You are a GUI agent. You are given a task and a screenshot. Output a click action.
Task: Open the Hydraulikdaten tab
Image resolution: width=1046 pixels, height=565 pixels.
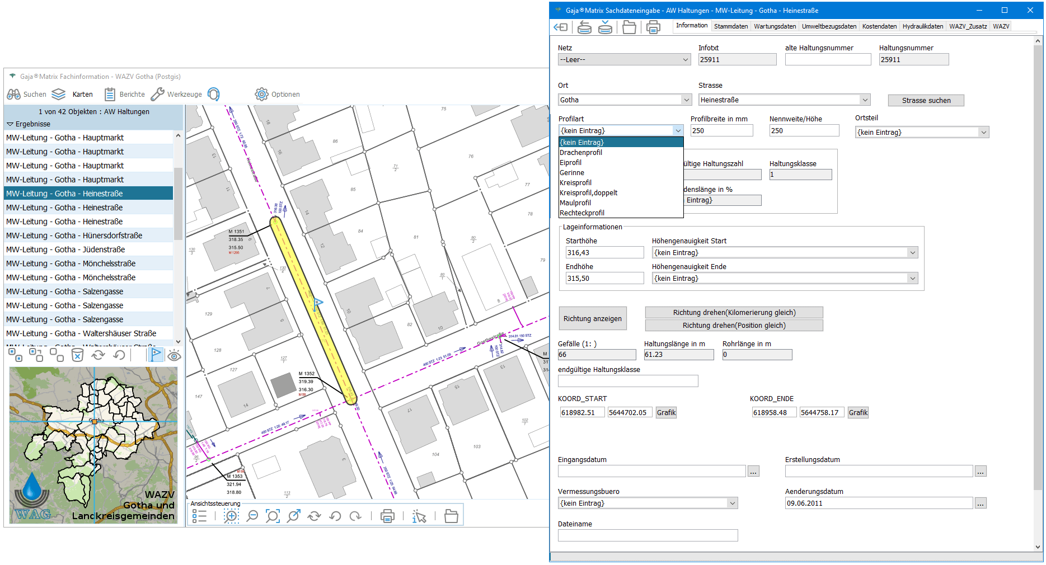(x=922, y=26)
